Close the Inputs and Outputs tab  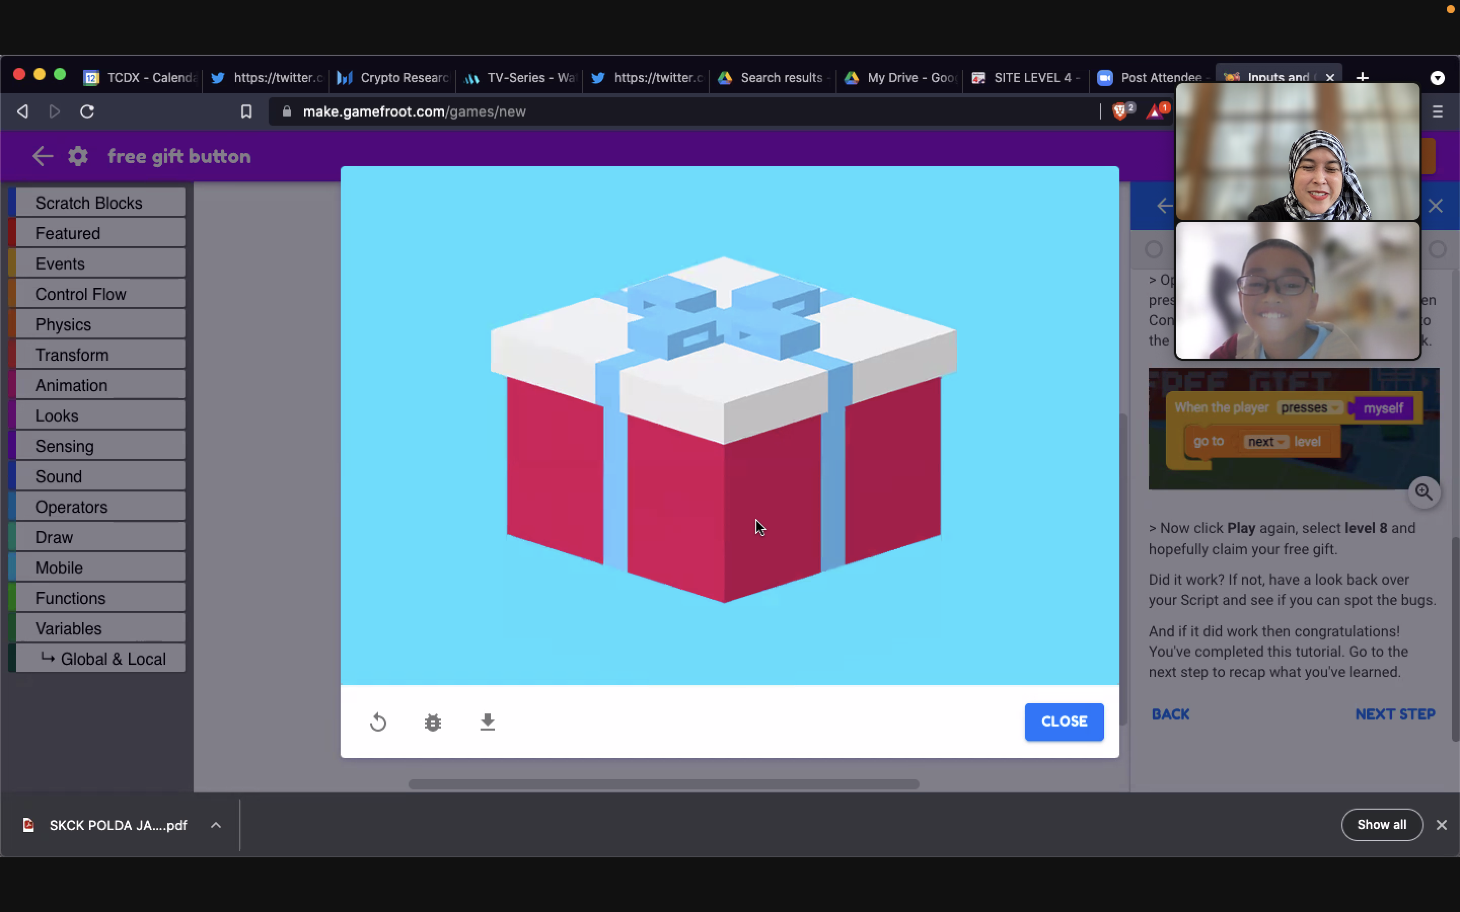1330,78
